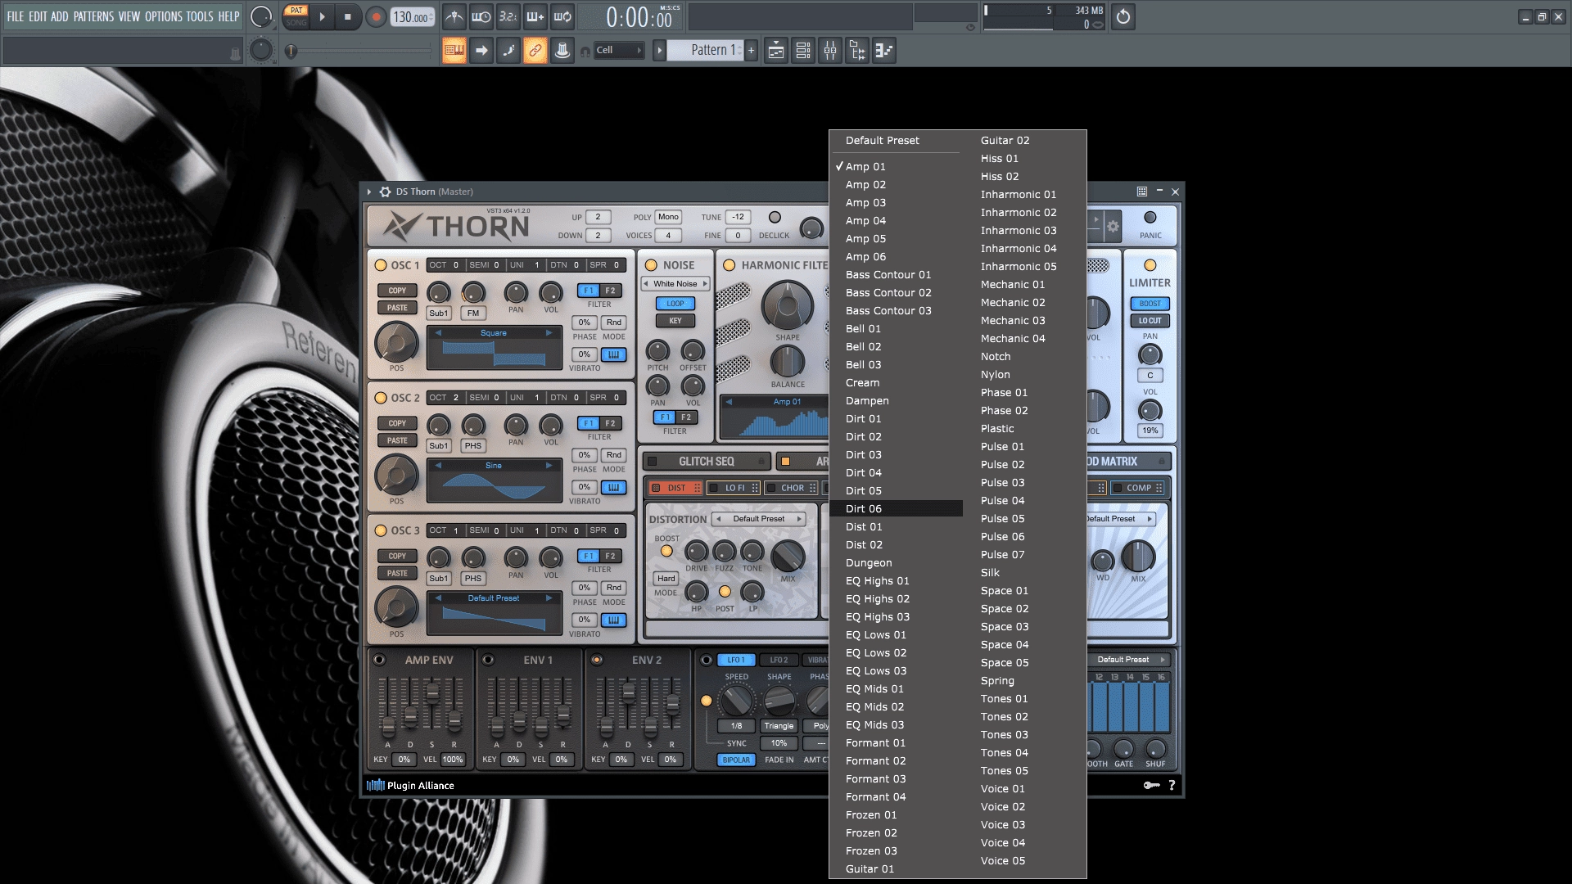This screenshot has width=1572, height=884.
Task: Stop playback with the Stop button
Action: click(x=348, y=16)
